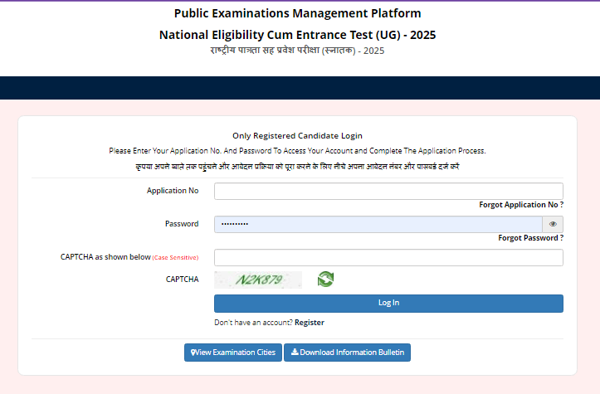Viewport: 600px width, 394px height.
Task: Click the map pin icon on View Examination Cities
Action: [193, 353]
